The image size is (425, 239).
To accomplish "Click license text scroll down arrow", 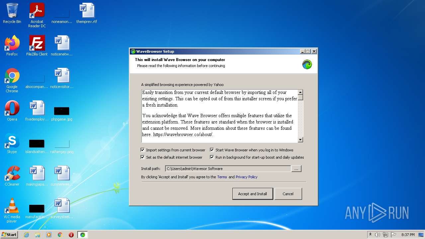I will pyautogui.click(x=300, y=140).
